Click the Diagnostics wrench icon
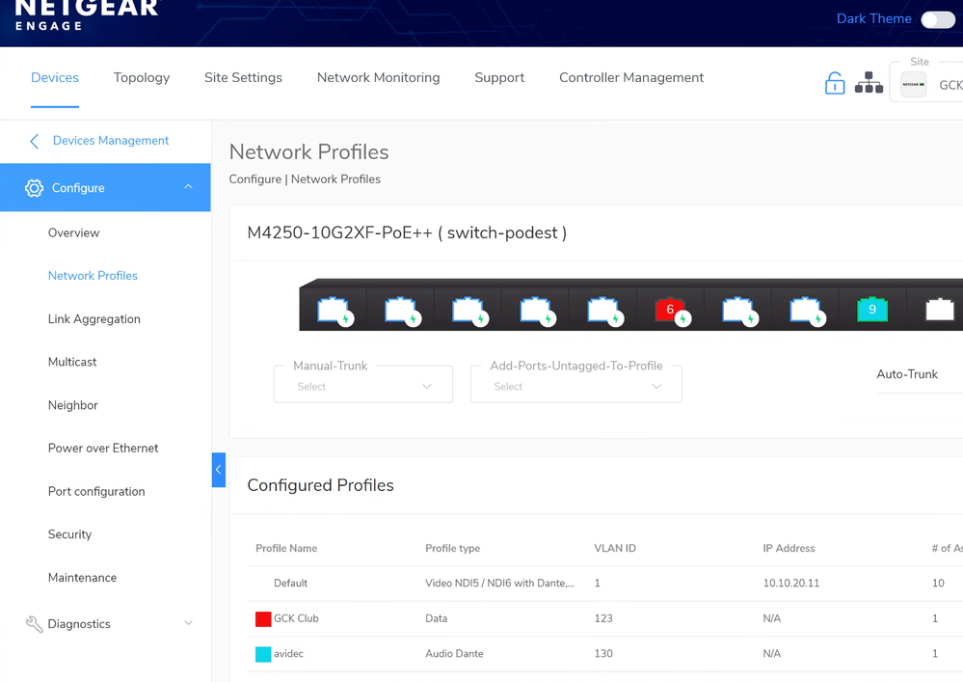The width and height of the screenshot is (963, 682). click(x=35, y=624)
